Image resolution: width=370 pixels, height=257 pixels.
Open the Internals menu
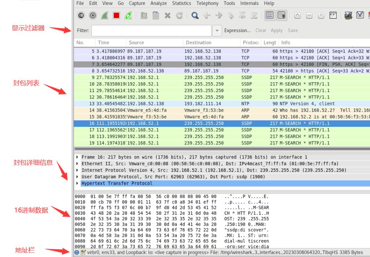(249, 3)
